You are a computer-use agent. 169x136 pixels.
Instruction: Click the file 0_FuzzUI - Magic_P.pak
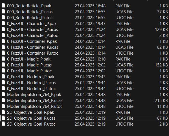click(29, 59)
